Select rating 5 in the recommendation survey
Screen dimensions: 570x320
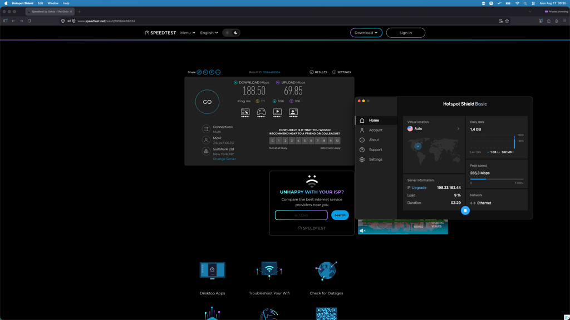tap(304, 141)
